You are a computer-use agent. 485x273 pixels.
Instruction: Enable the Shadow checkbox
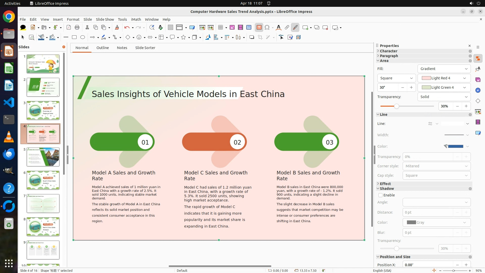tap(380, 195)
